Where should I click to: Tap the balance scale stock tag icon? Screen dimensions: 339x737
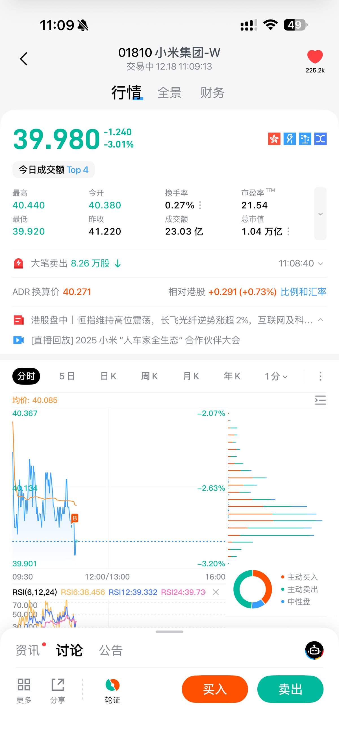305,139
